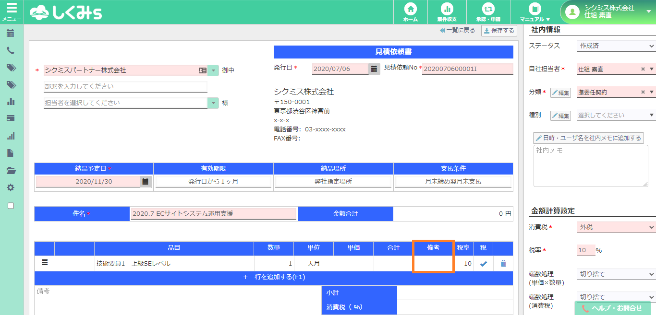
Task: Open the credit card icon in sidebar
Action: pos(11,118)
